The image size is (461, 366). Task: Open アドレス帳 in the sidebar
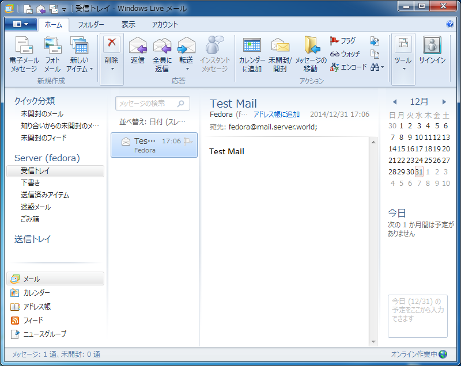pyautogui.click(x=31, y=306)
